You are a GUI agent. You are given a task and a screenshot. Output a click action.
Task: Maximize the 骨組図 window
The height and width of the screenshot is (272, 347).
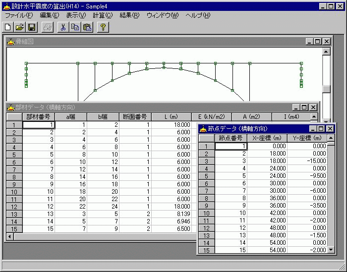click(318, 42)
